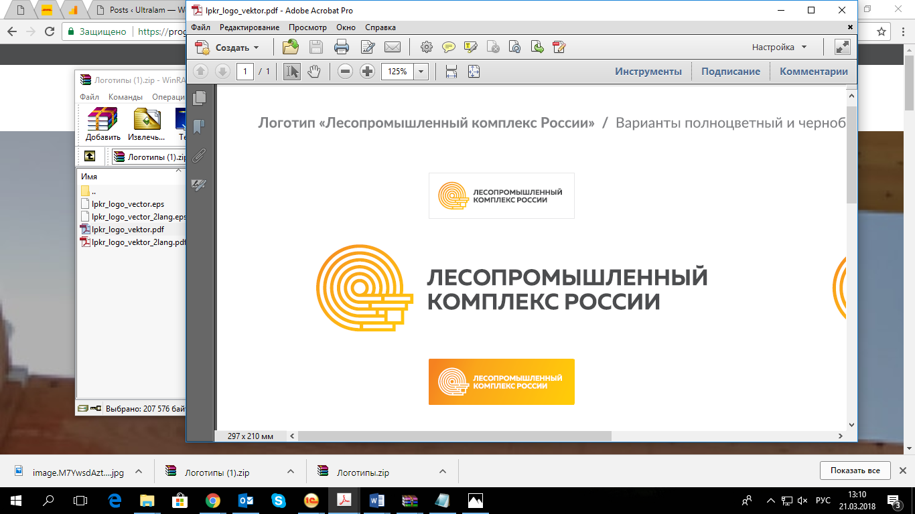Expand options for Логотипы.zip download
Image resolution: width=915 pixels, height=514 pixels.
point(442,472)
